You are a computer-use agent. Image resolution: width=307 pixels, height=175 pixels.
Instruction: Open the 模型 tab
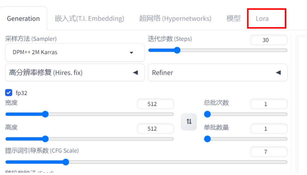(233, 19)
